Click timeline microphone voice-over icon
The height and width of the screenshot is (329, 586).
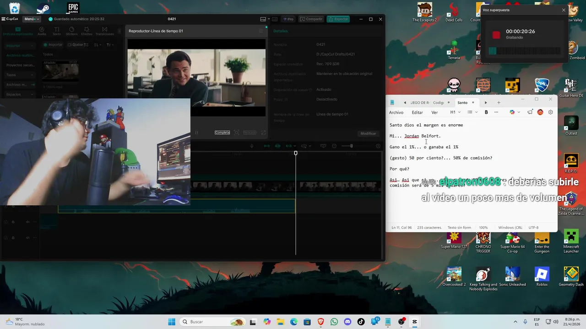click(251, 146)
